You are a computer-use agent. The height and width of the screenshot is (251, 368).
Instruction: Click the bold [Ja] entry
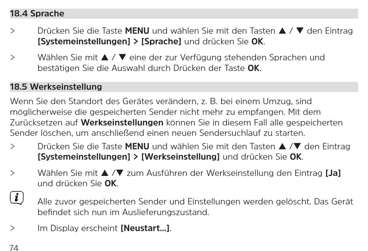point(333,173)
